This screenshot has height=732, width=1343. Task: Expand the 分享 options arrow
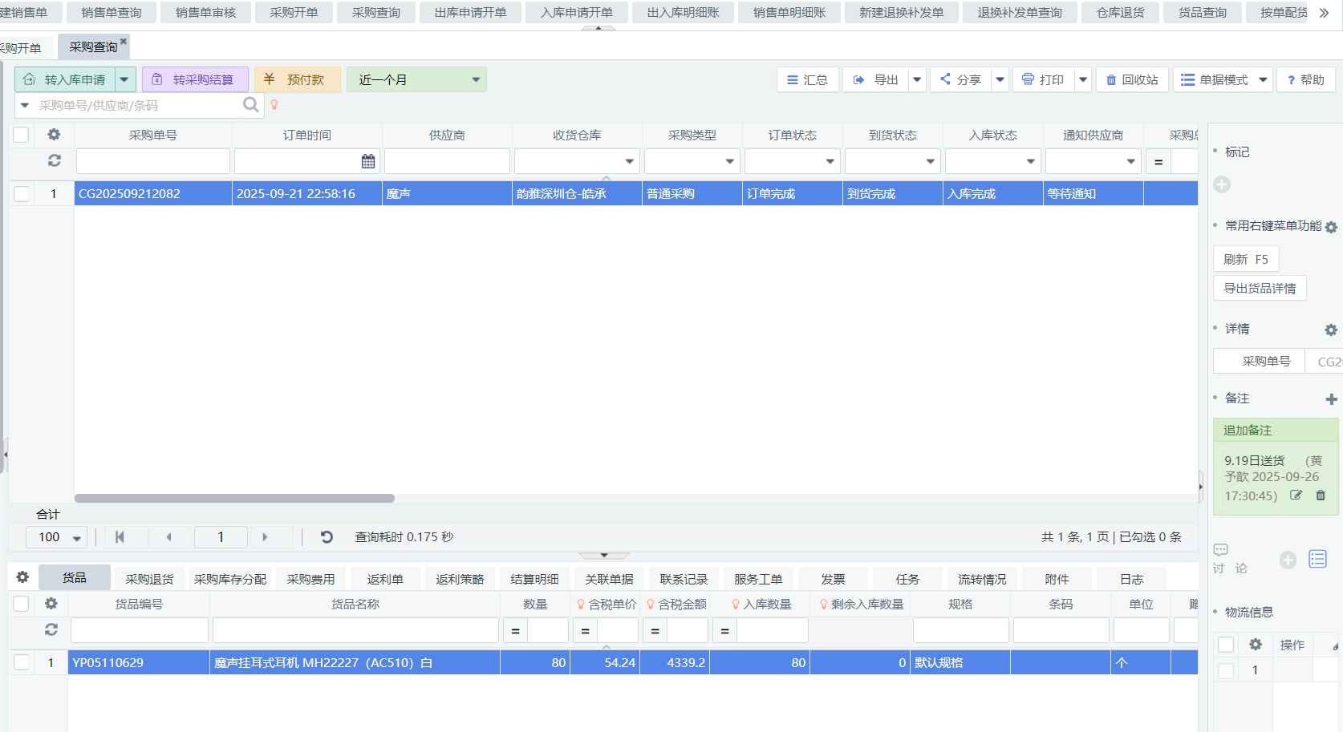click(x=1000, y=79)
